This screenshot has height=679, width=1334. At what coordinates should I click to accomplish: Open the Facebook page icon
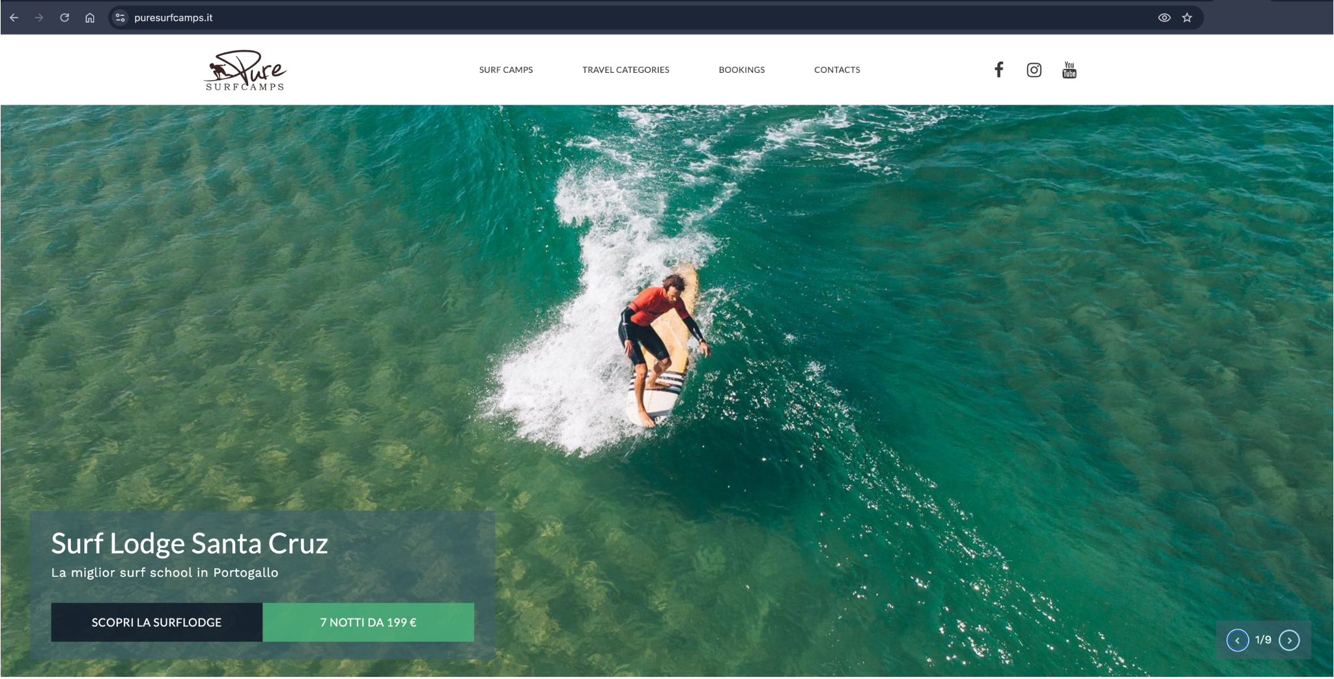[x=999, y=70]
